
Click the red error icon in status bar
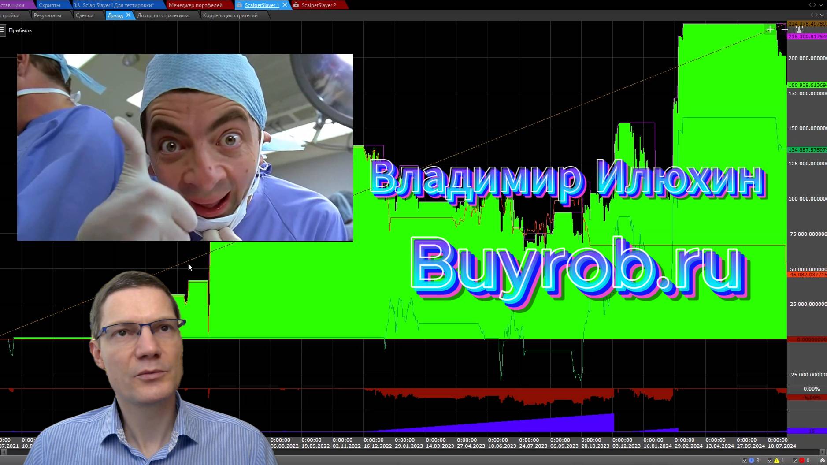[801, 461]
